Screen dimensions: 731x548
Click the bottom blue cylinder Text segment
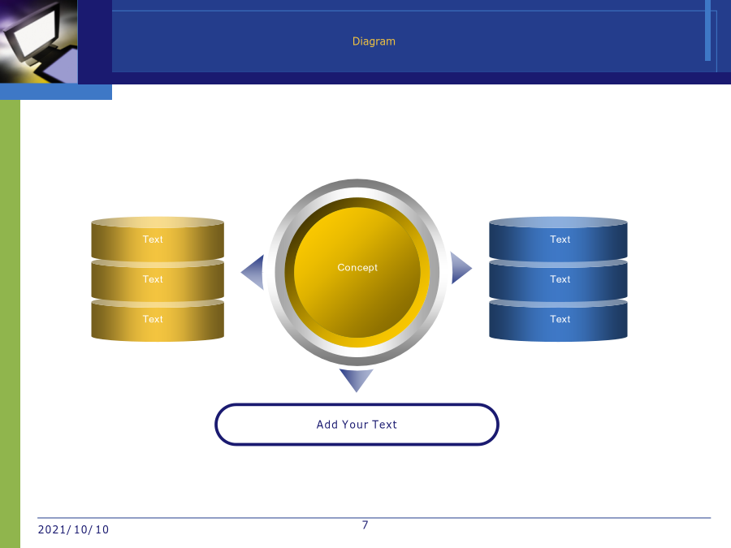pos(558,320)
